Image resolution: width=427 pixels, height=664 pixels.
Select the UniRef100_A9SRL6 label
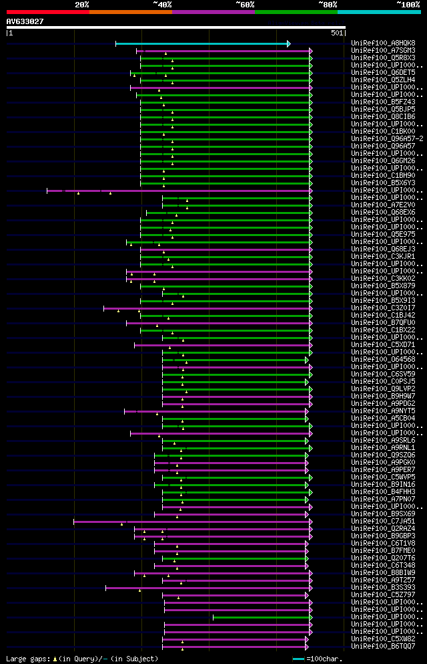pyautogui.click(x=383, y=441)
